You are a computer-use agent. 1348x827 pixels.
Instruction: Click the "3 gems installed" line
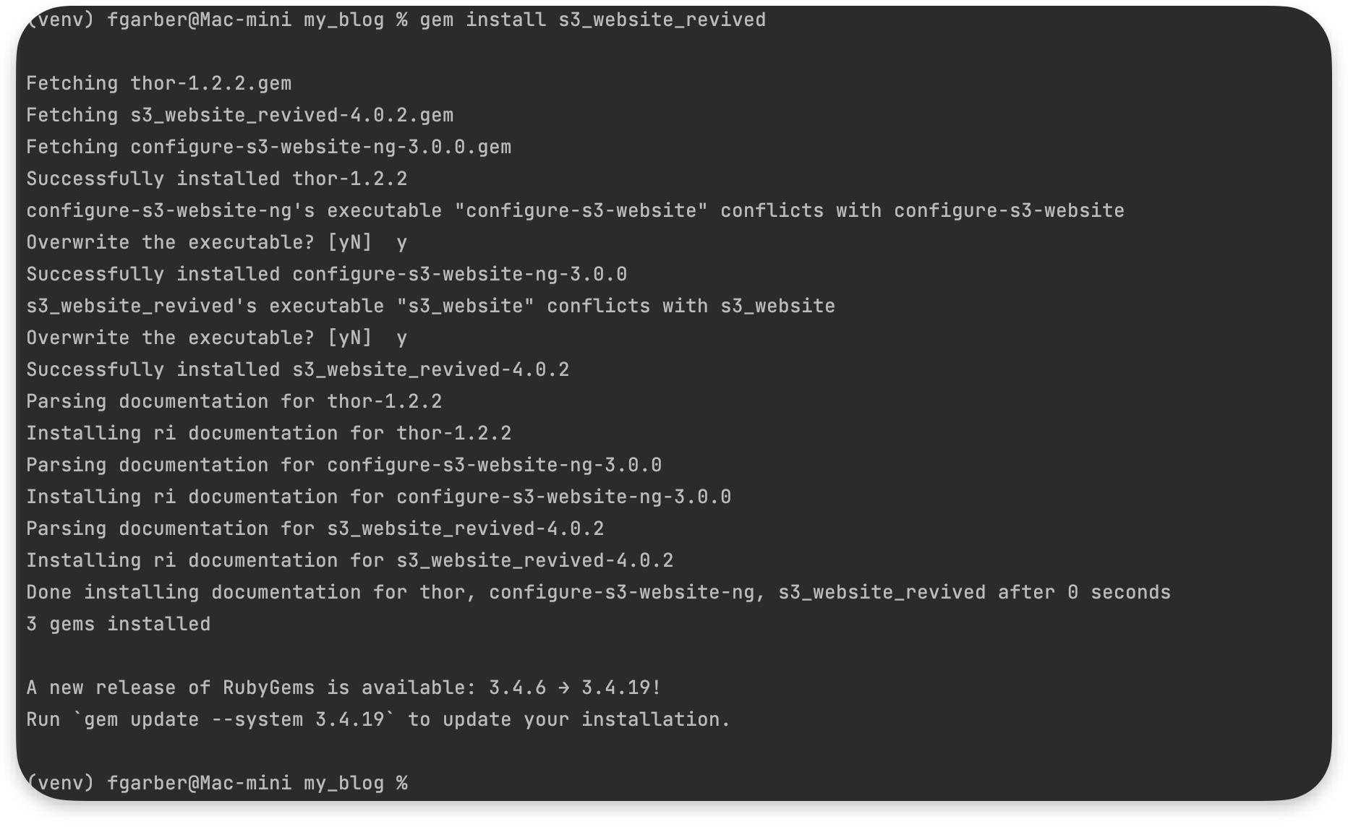coord(118,625)
